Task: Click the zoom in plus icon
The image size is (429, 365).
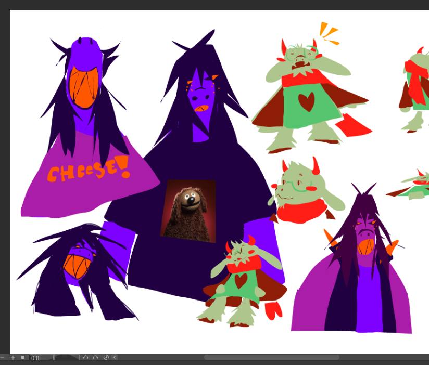Action: [13, 357]
